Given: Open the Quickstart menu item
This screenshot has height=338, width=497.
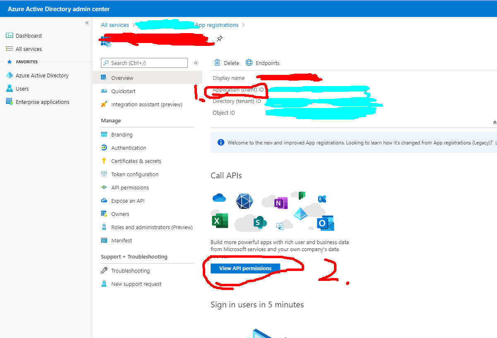Looking at the screenshot, I should coord(147,91).
